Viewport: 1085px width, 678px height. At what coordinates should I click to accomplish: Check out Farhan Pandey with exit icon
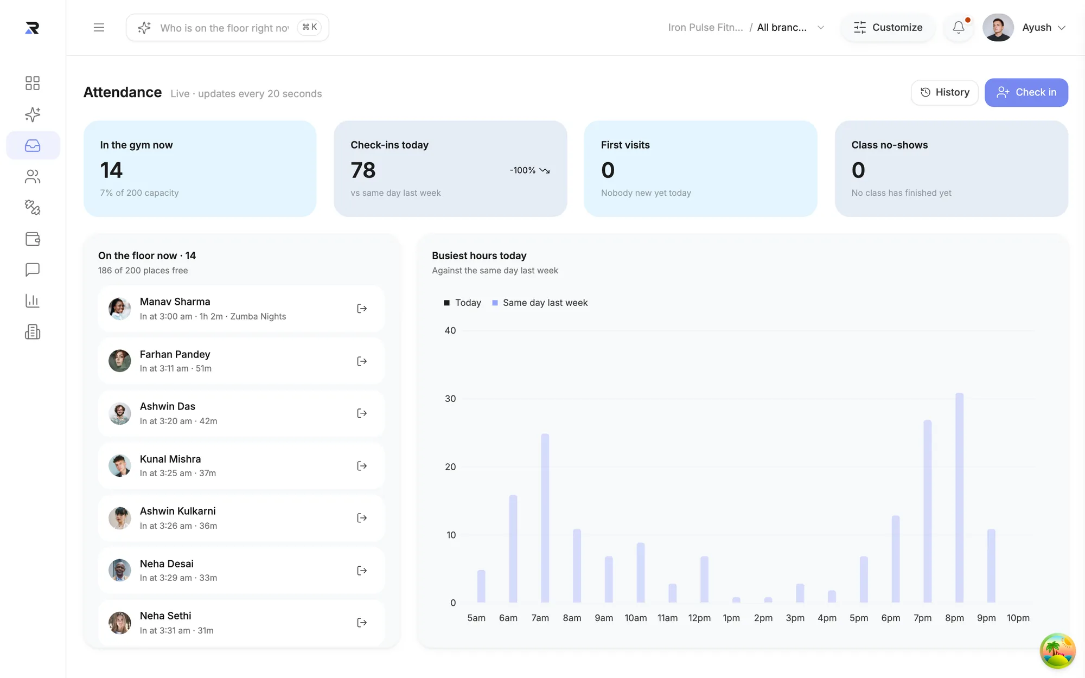tap(362, 361)
